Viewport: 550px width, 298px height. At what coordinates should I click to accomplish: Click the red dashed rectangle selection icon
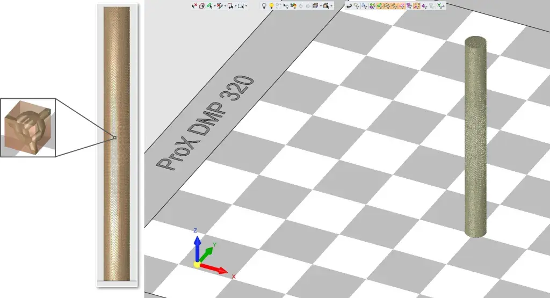point(230,6)
